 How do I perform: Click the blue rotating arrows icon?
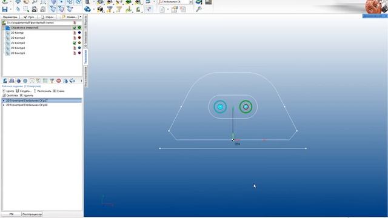pyautogui.click(x=87, y=10)
